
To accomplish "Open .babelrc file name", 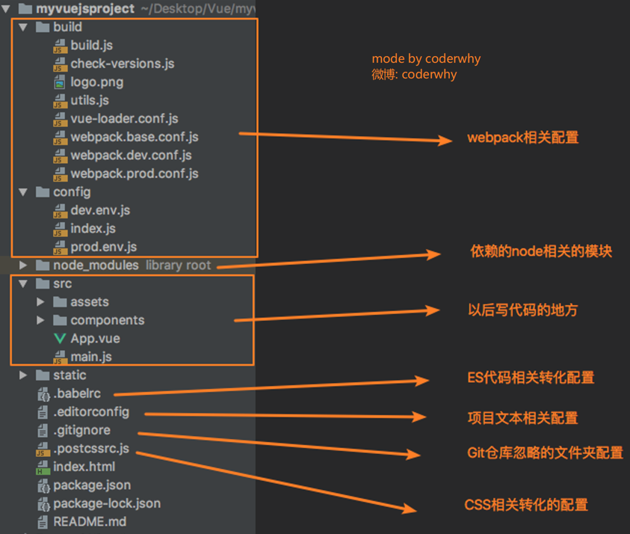I will tap(77, 393).
